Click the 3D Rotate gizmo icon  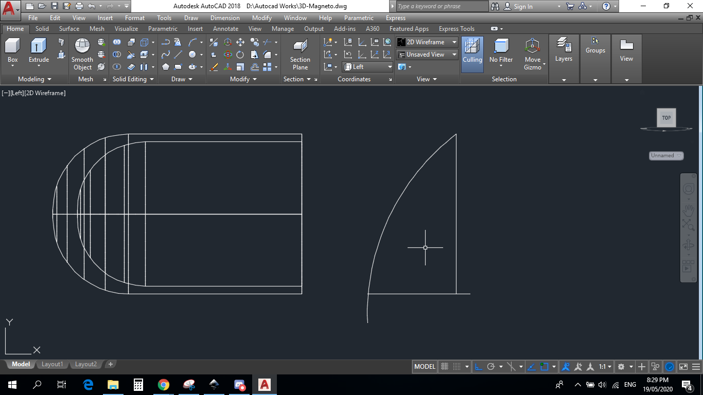(227, 55)
